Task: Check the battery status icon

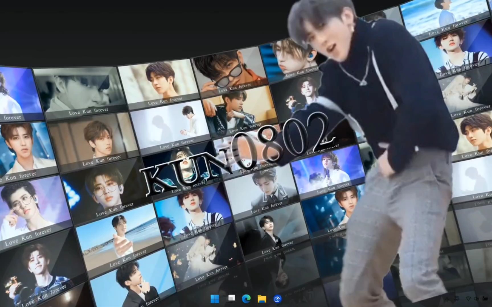Action: point(485,299)
